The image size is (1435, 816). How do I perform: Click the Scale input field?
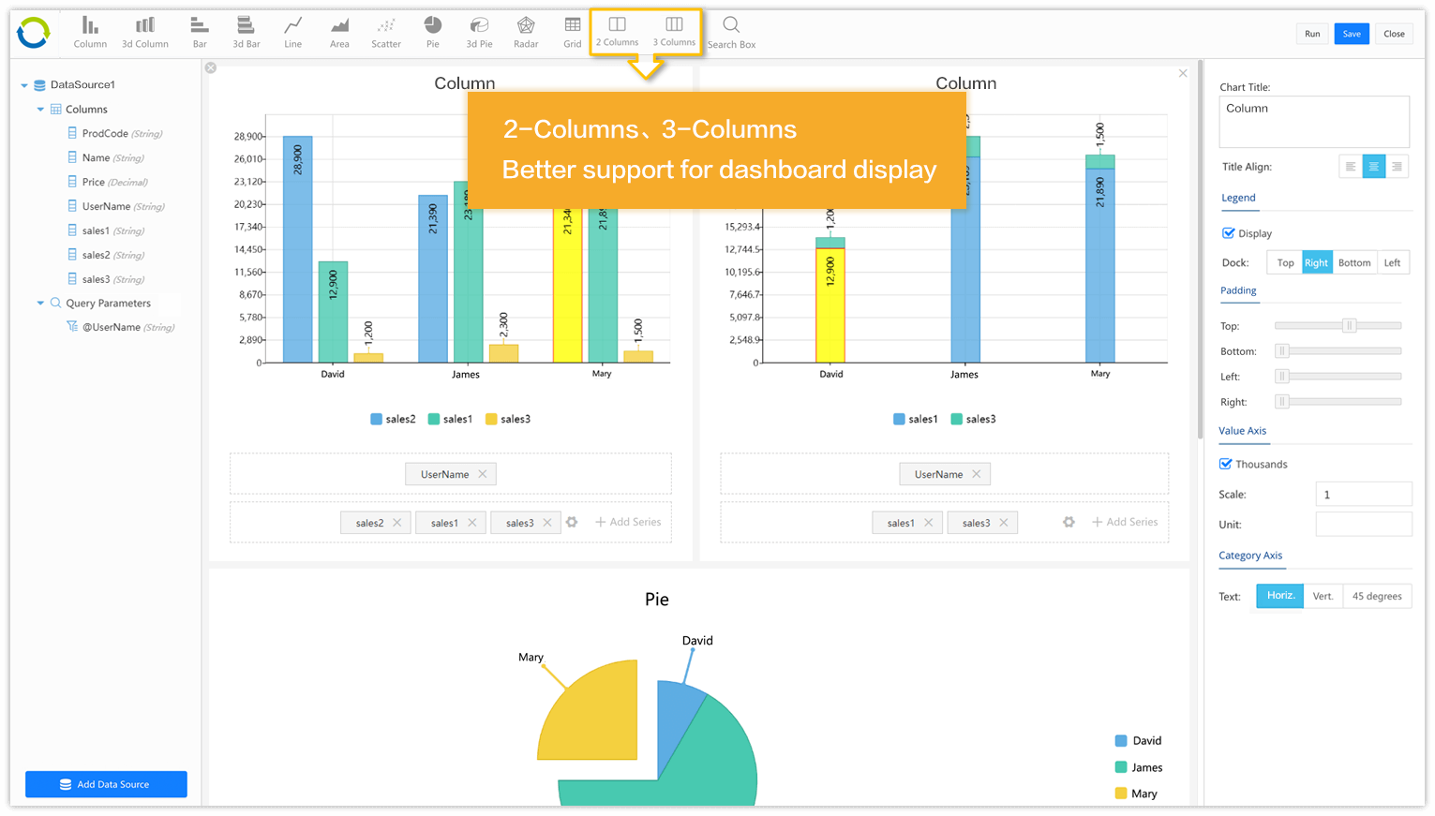1364,495
